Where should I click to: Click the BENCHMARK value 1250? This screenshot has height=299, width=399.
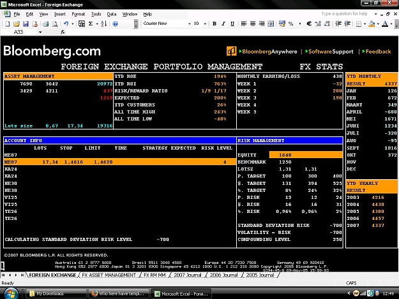285,162
